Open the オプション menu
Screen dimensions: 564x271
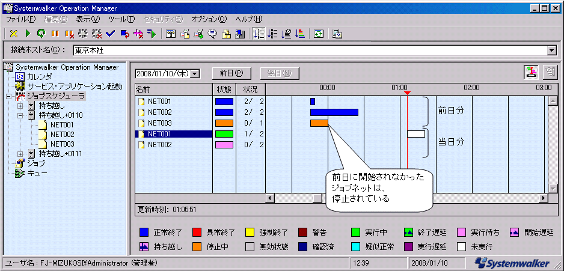tap(209, 19)
